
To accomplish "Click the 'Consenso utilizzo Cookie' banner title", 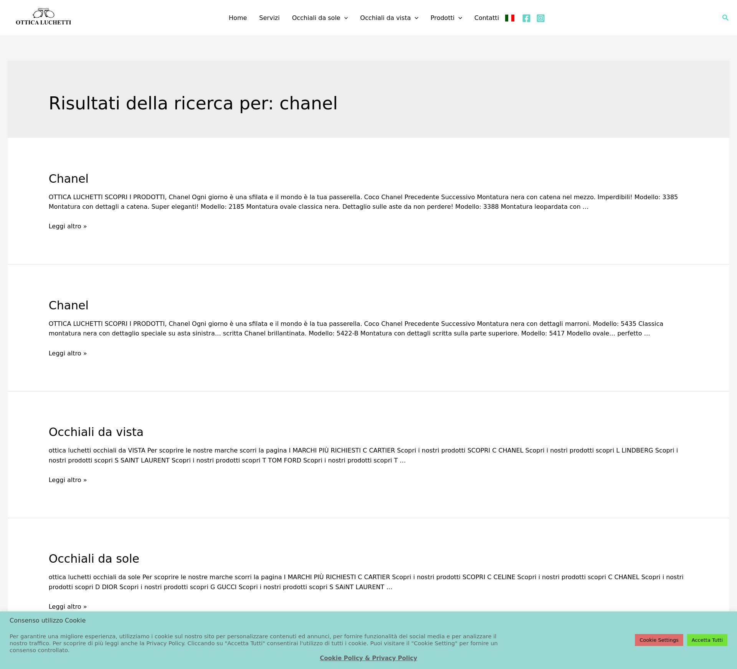I will pos(48,620).
